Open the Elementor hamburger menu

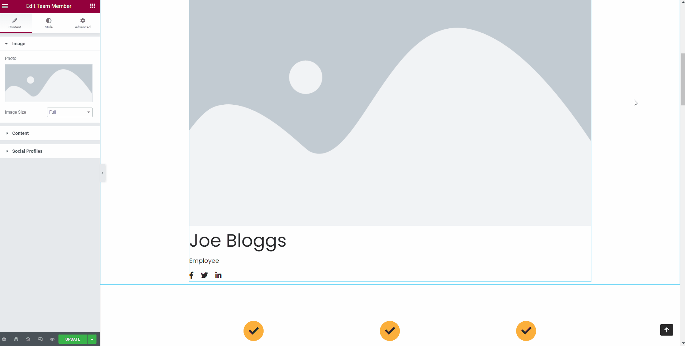point(5,6)
